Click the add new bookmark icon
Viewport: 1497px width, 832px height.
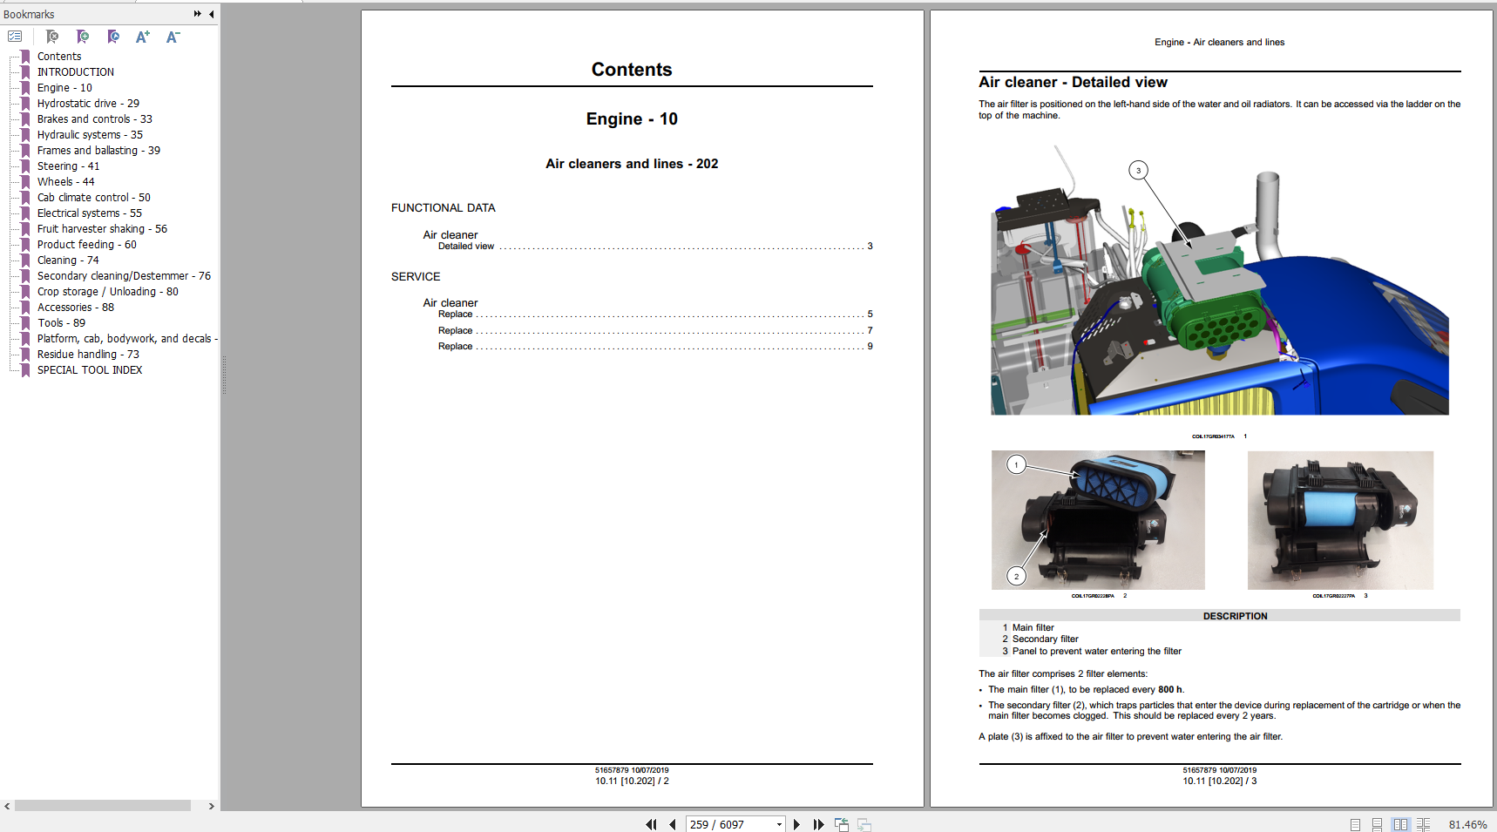(x=83, y=37)
